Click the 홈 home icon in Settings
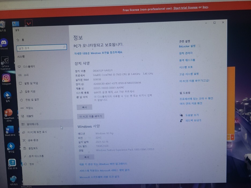Viewport: 251px width, 188px height. pos(18,40)
